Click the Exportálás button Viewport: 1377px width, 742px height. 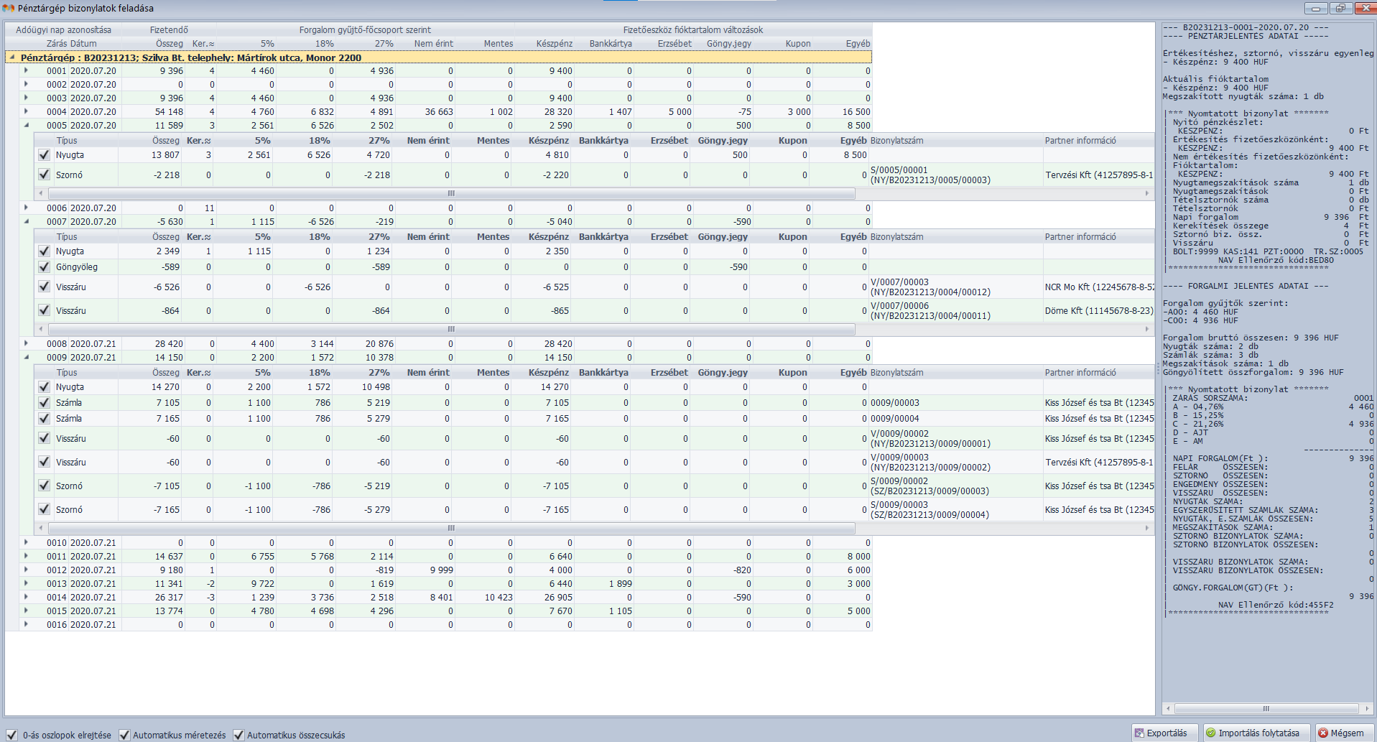[1164, 733]
